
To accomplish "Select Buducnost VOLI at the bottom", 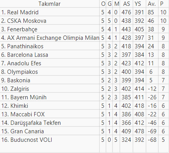I will coord(27,140).
